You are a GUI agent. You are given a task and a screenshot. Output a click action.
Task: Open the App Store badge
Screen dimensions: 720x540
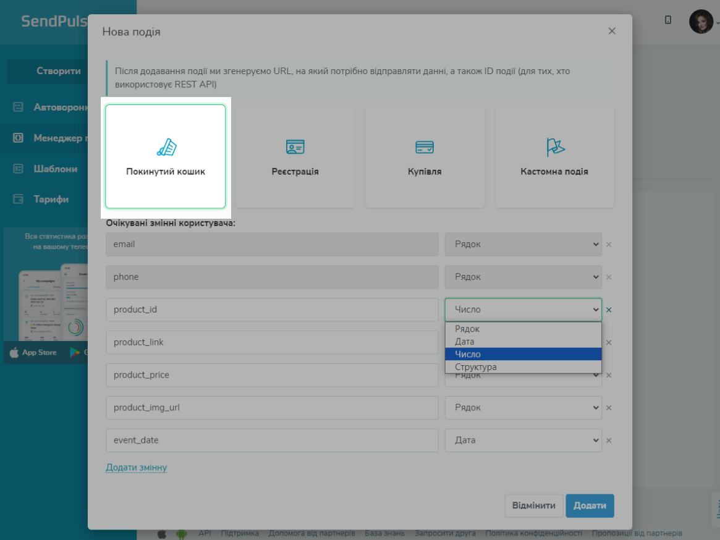tap(33, 353)
